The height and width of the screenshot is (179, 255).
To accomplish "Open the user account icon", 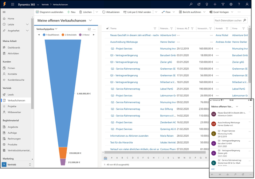I will pyautogui.click(x=247, y=4).
